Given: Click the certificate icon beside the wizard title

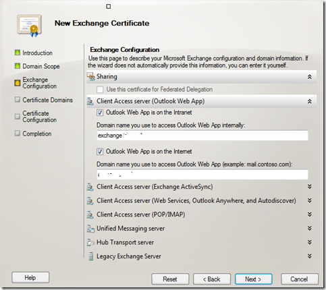Looking at the screenshot, I should coord(29,26).
